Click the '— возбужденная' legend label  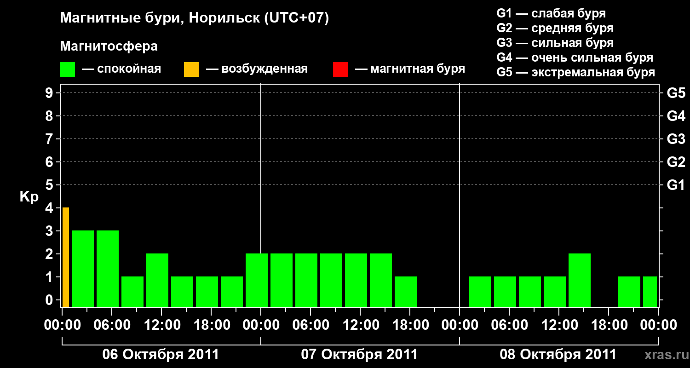coord(257,69)
